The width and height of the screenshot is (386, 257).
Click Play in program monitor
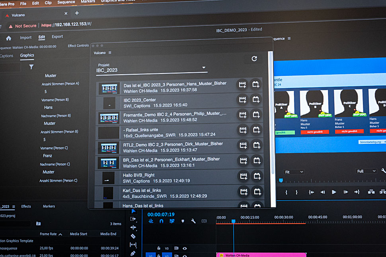click(x=334, y=192)
